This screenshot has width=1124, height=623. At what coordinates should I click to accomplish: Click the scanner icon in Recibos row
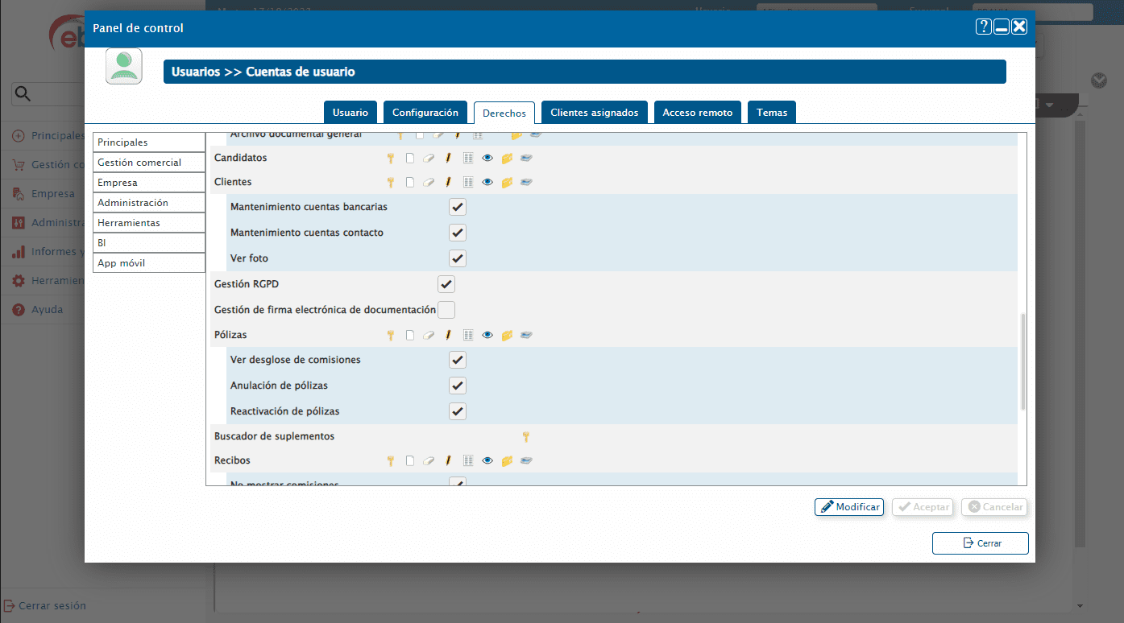pos(526,461)
